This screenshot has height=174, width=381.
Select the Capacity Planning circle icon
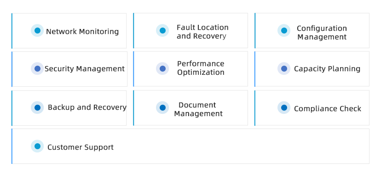click(x=284, y=68)
